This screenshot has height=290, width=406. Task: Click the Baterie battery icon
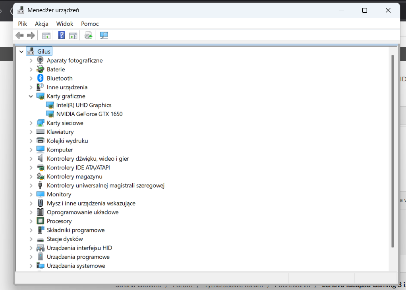point(40,69)
